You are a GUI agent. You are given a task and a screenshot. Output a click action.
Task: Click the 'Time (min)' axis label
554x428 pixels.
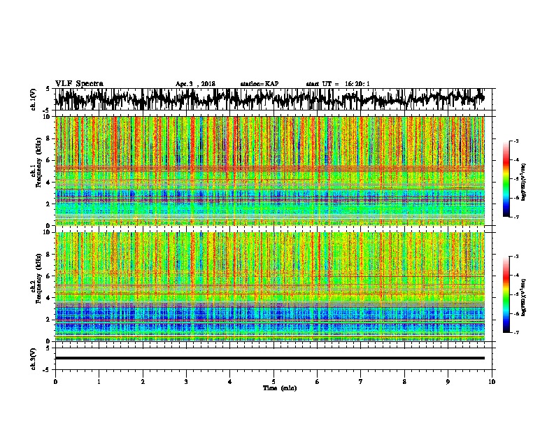280,388
